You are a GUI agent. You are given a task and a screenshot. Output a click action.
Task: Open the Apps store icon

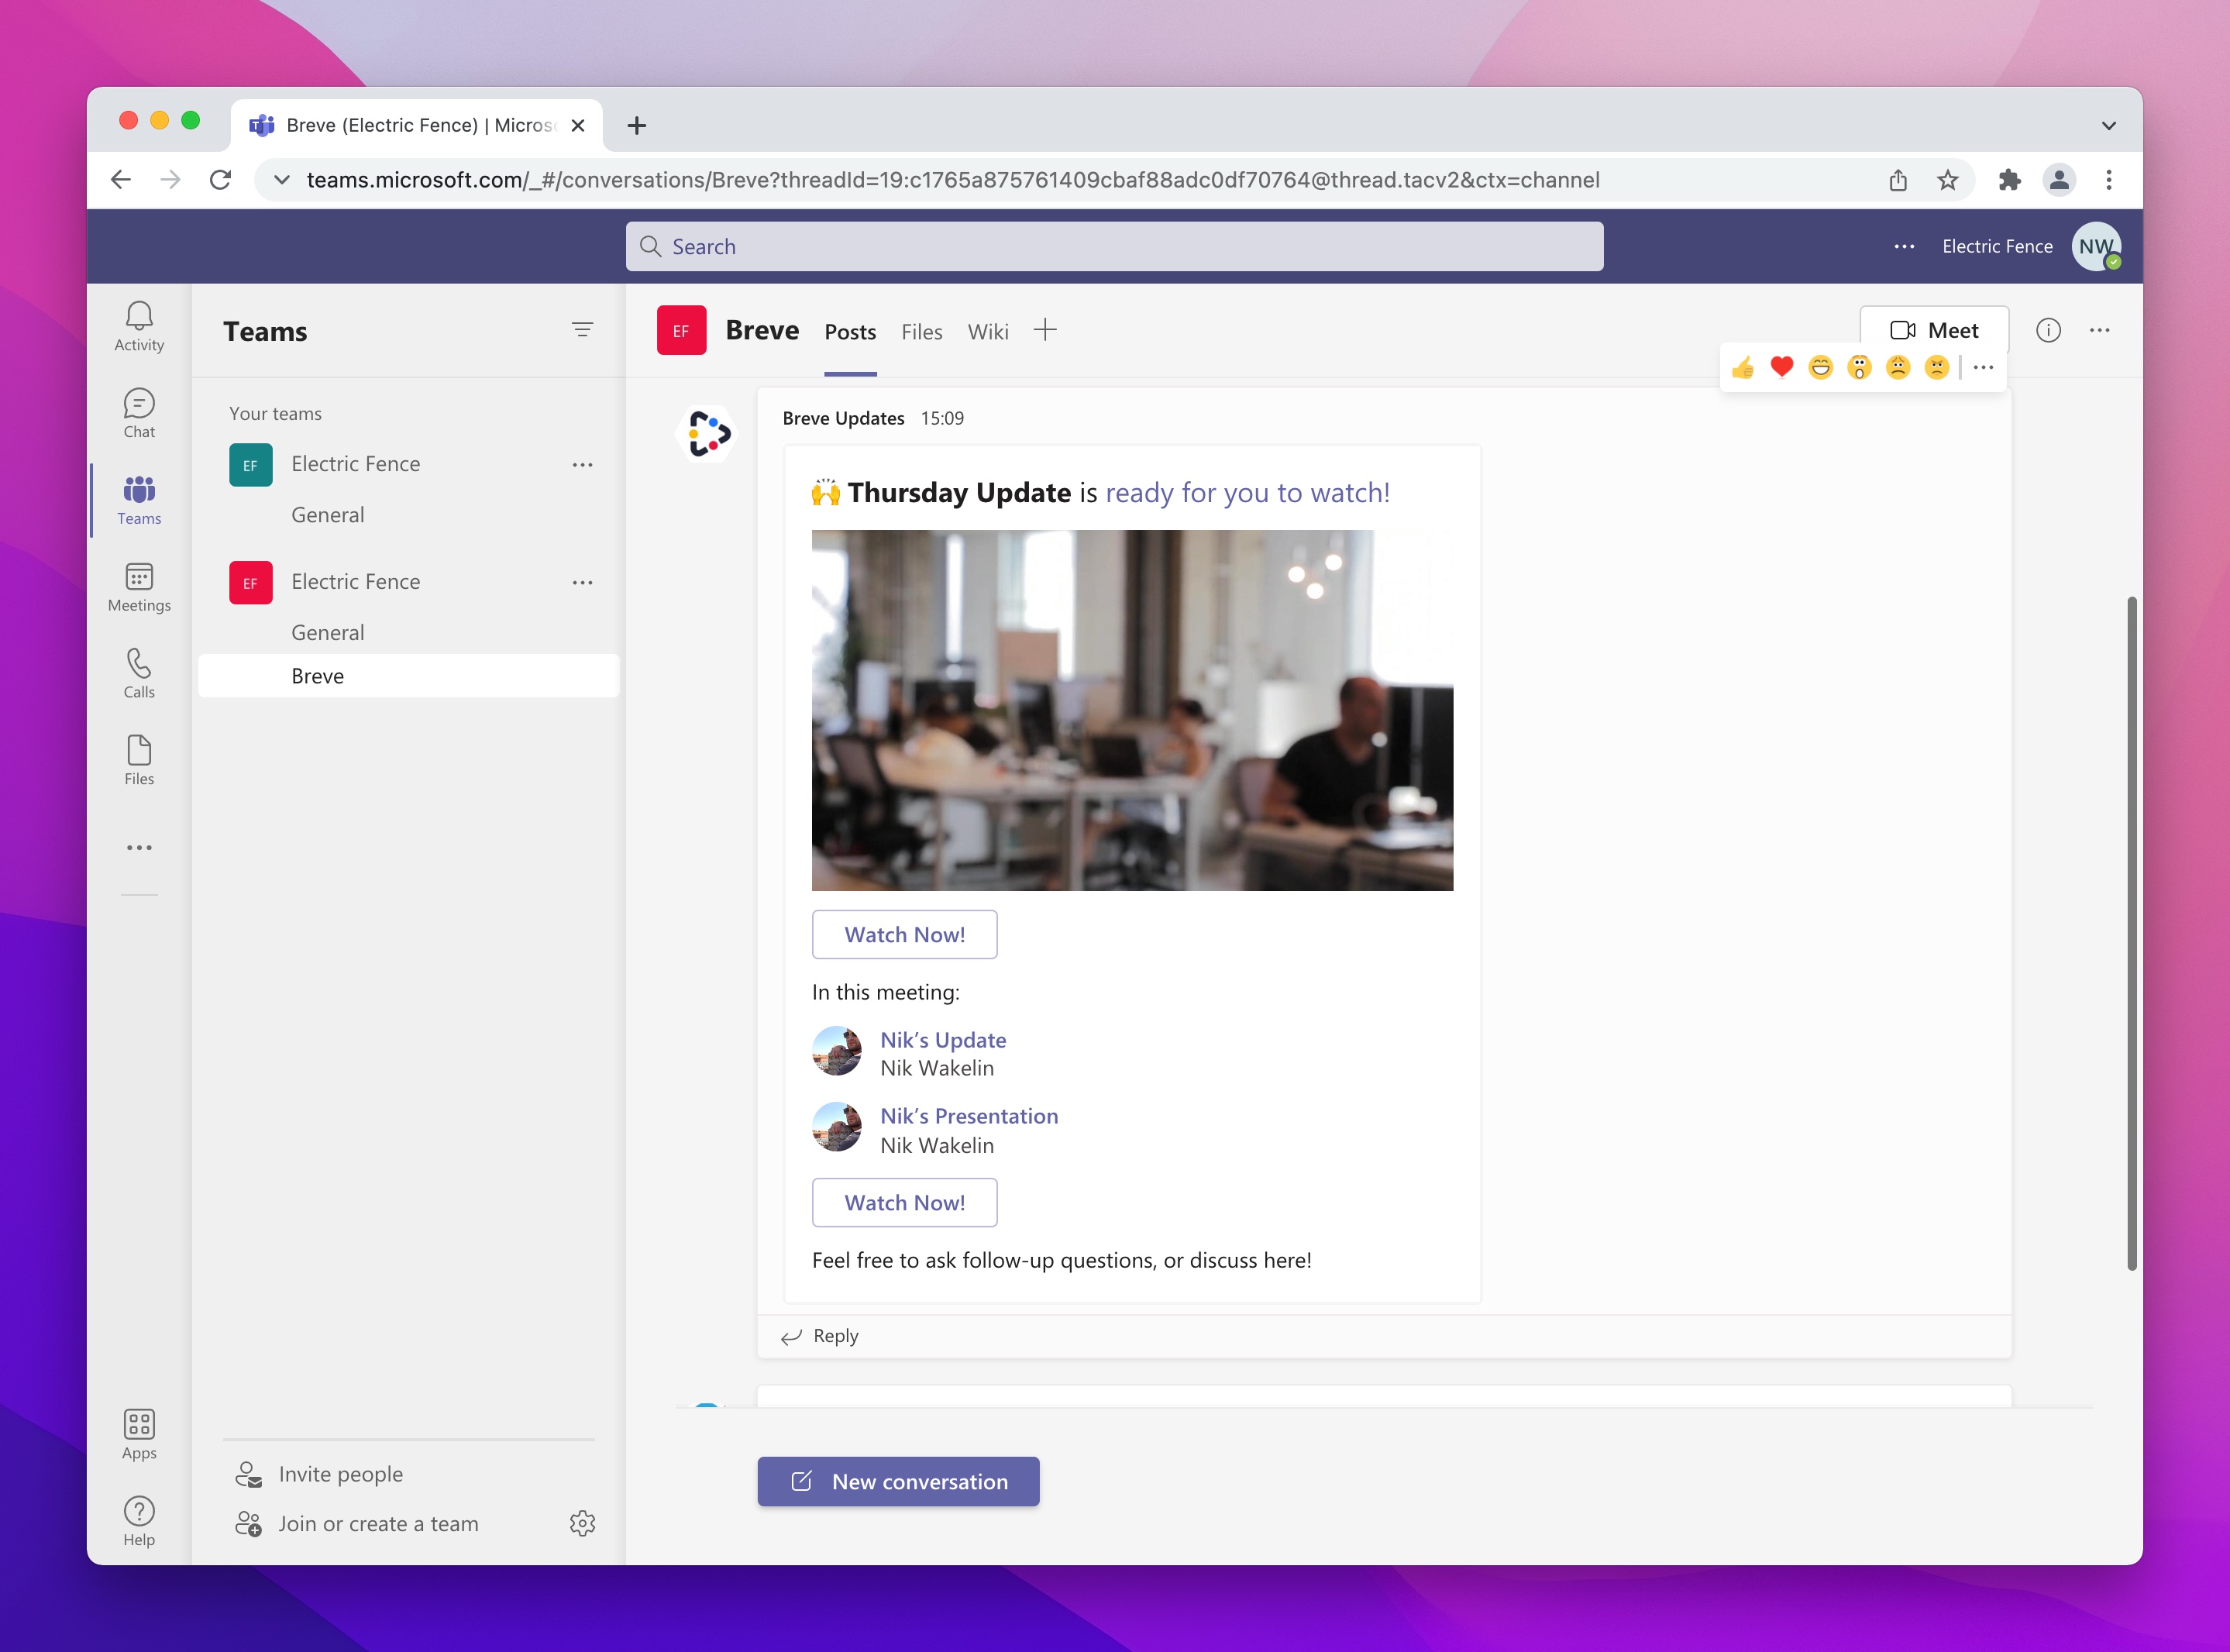[x=139, y=1434]
